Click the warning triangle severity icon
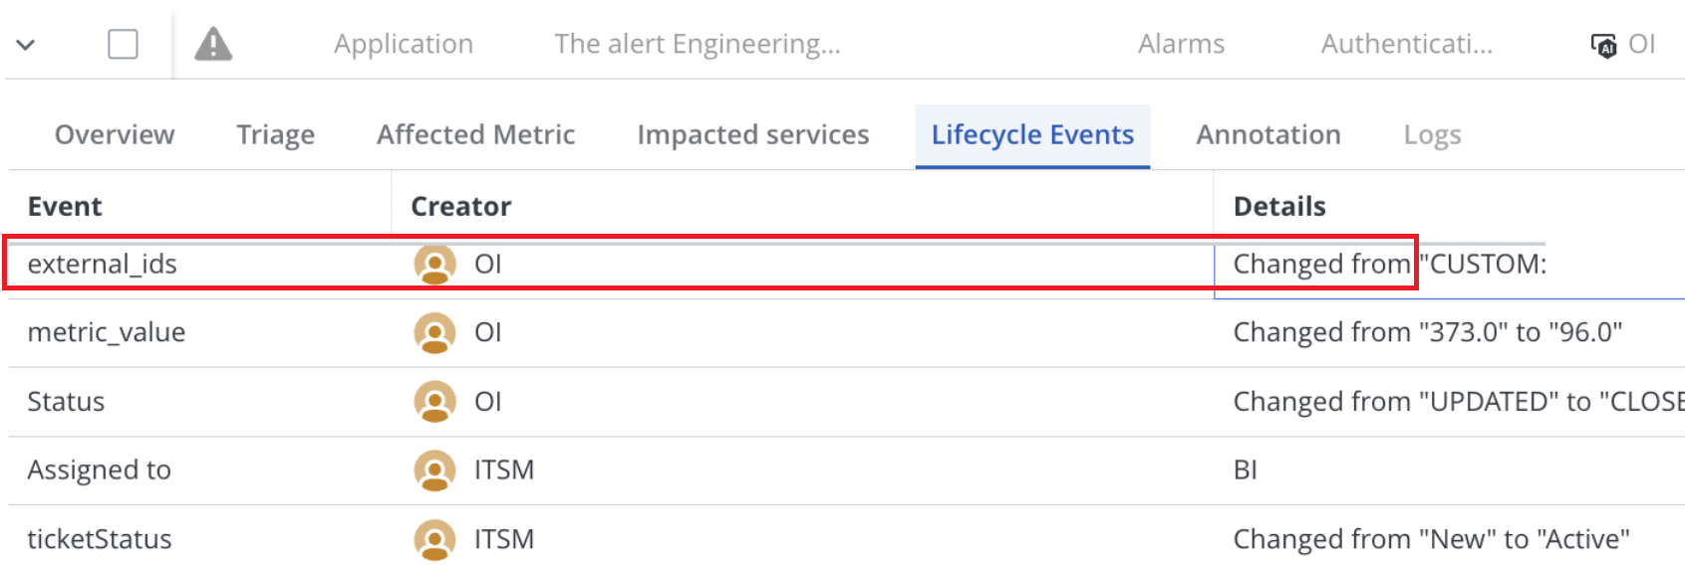Image resolution: width=1685 pixels, height=568 pixels. pyautogui.click(x=213, y=45)
